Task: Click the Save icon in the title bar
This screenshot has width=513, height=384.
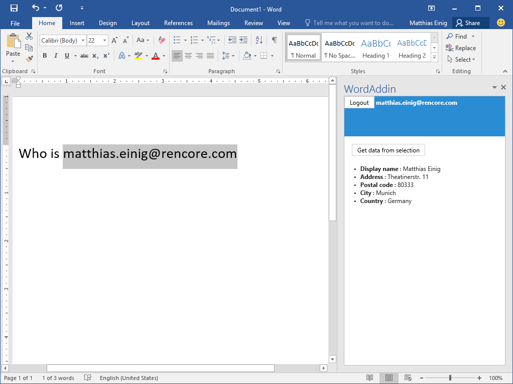Action: (14, 8)
